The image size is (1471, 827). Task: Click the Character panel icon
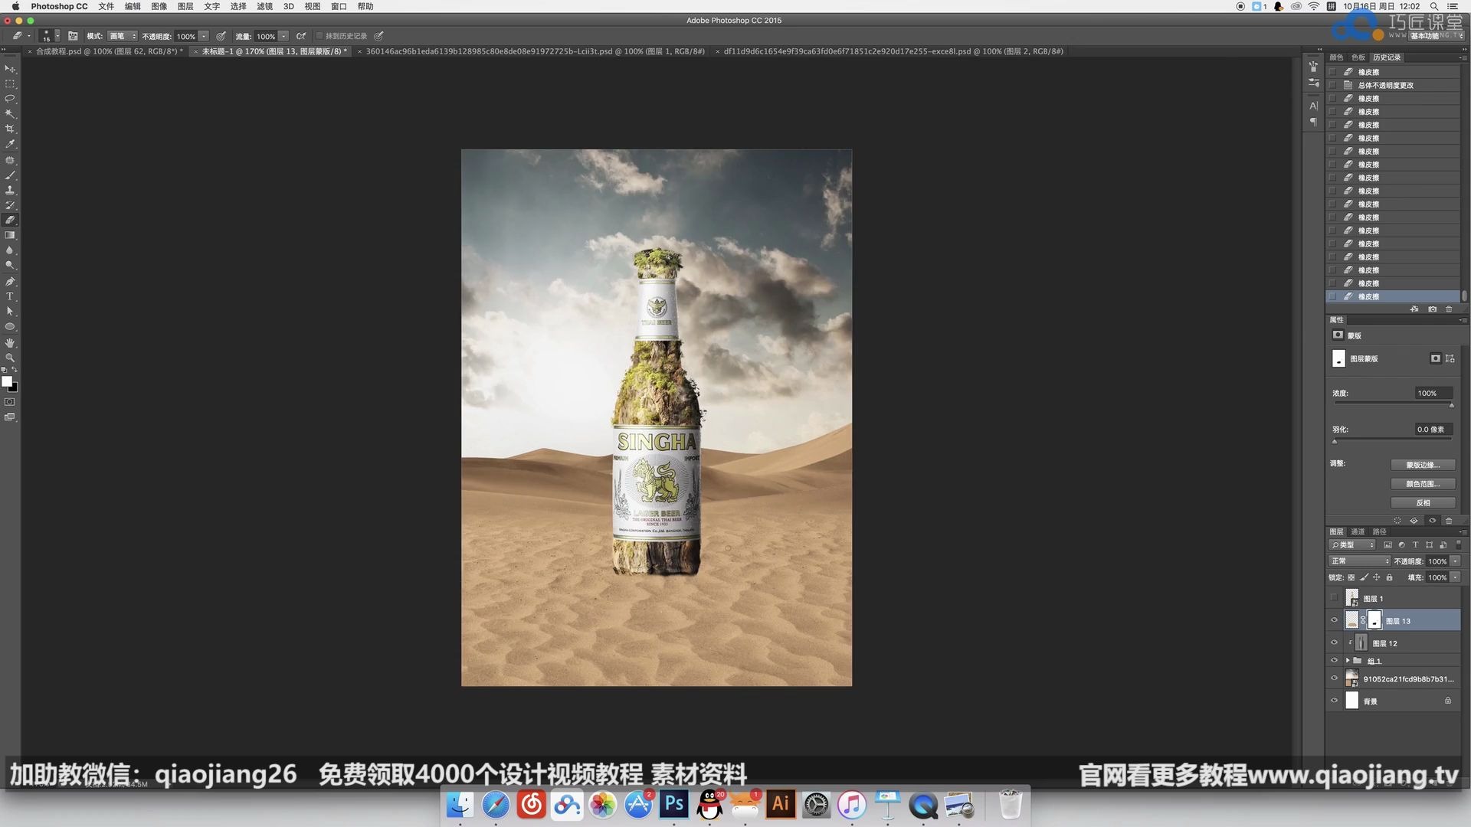tap(1313, 106)
